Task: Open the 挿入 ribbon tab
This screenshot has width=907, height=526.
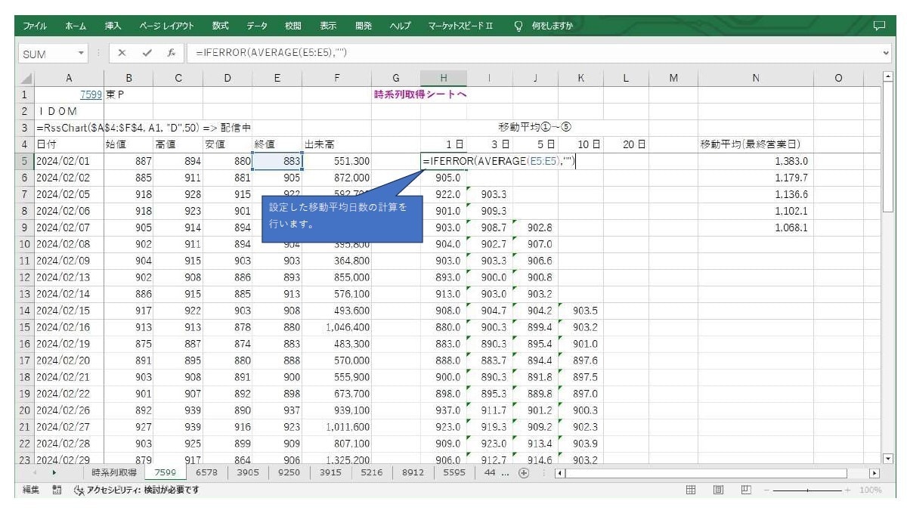Action: (113, 25)
